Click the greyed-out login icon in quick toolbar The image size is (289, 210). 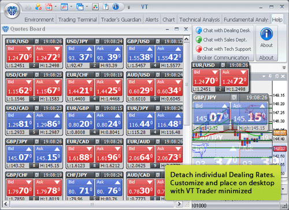(28, 7)
